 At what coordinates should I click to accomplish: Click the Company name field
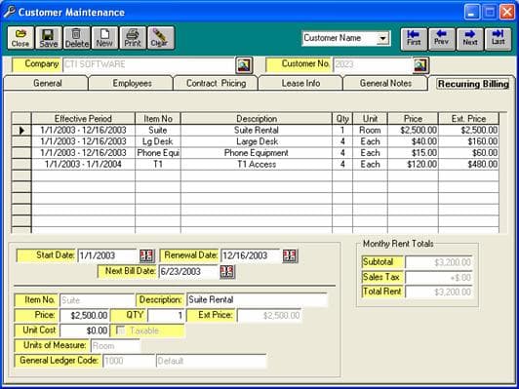coord(148,64)
